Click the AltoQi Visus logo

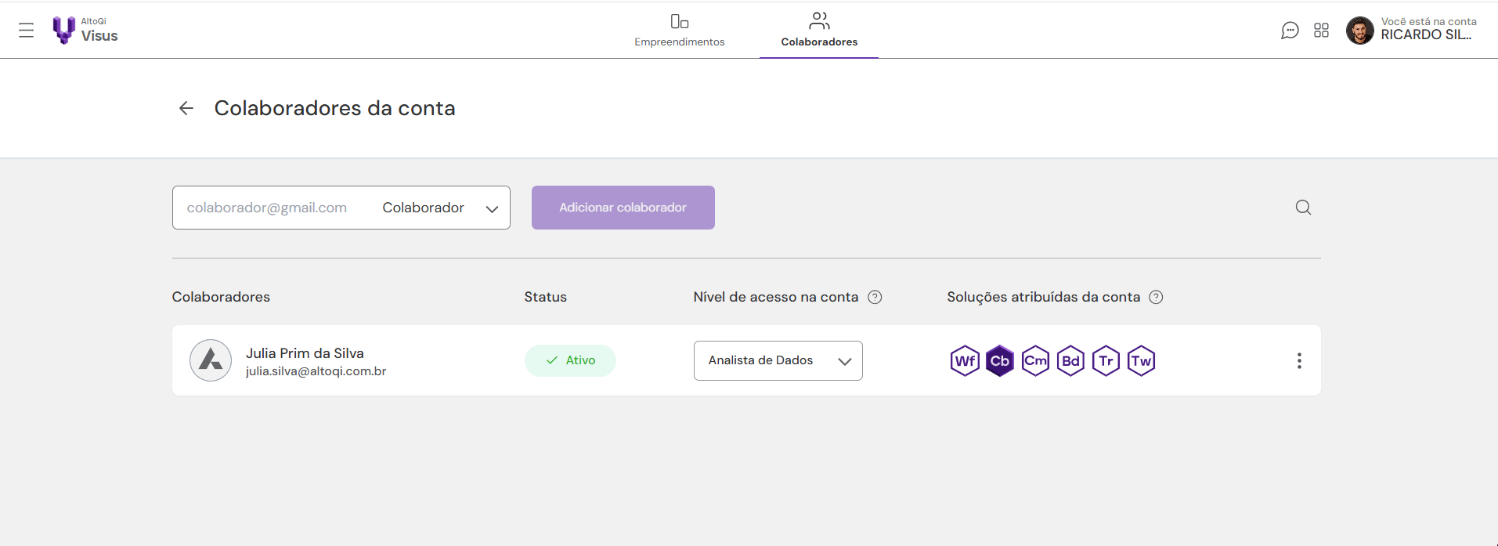click(x=85, y=31)
